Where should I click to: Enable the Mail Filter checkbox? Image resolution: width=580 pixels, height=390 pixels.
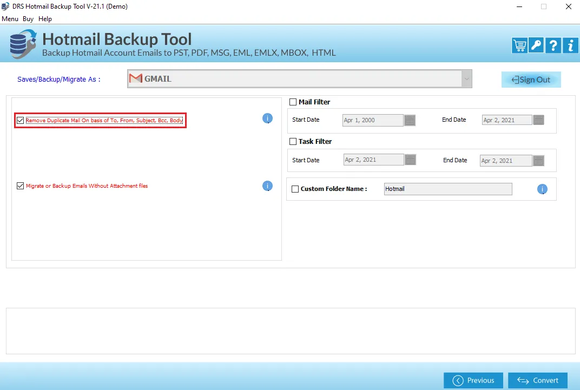click(293, 102)
